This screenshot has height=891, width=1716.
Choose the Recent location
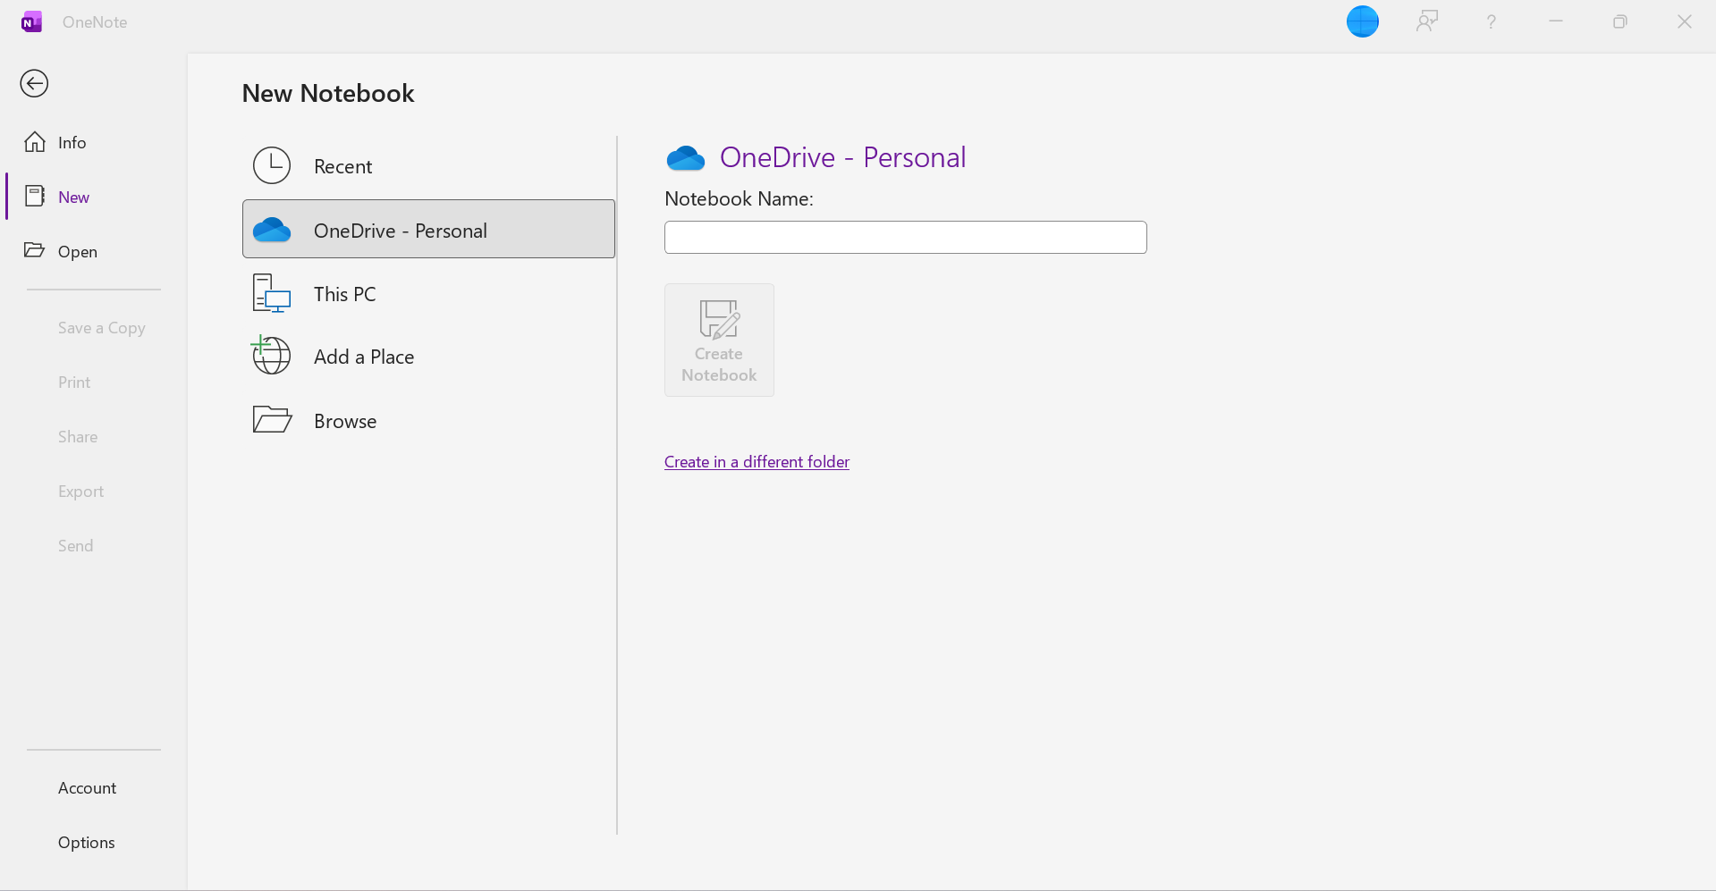[428, 166]
